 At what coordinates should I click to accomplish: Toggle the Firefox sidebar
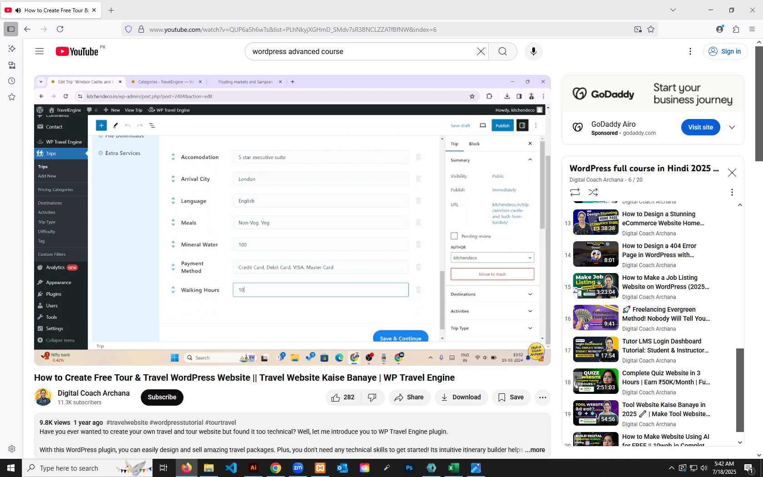[x=11, y=29]
